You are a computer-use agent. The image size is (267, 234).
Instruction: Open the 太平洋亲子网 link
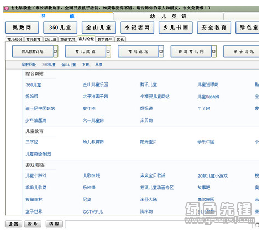96,97
